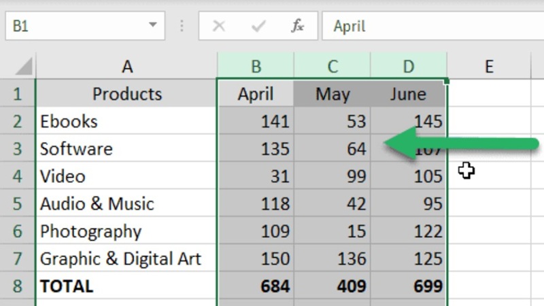
Task: Select the row 6 header
Action: (18, 231)
